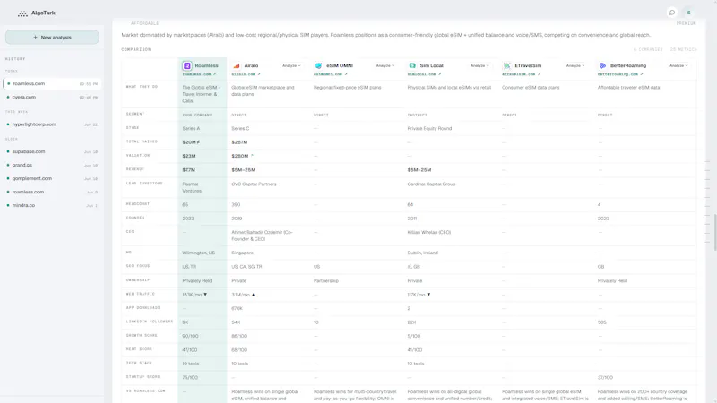Start a New analysis
717x403 pixels.
click(52, 37)
